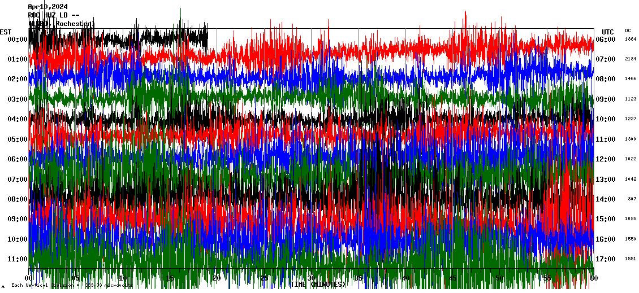Click the vertical division microvolts footnote
Screen dimensions: 639x293
click(x=72, y=286)
